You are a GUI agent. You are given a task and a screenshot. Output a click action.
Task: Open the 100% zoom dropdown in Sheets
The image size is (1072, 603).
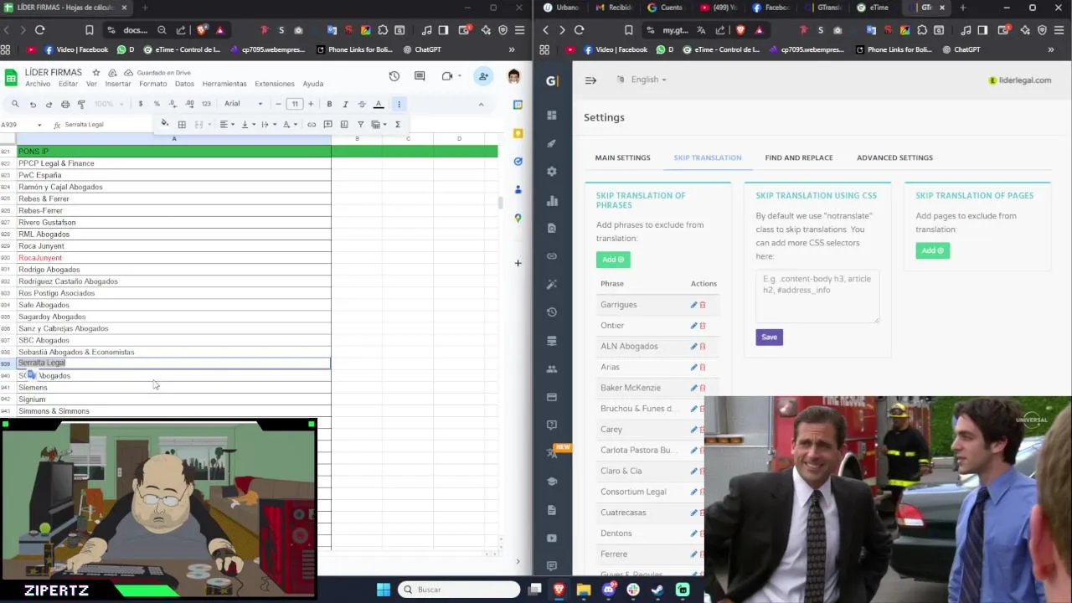click(109, 104)
